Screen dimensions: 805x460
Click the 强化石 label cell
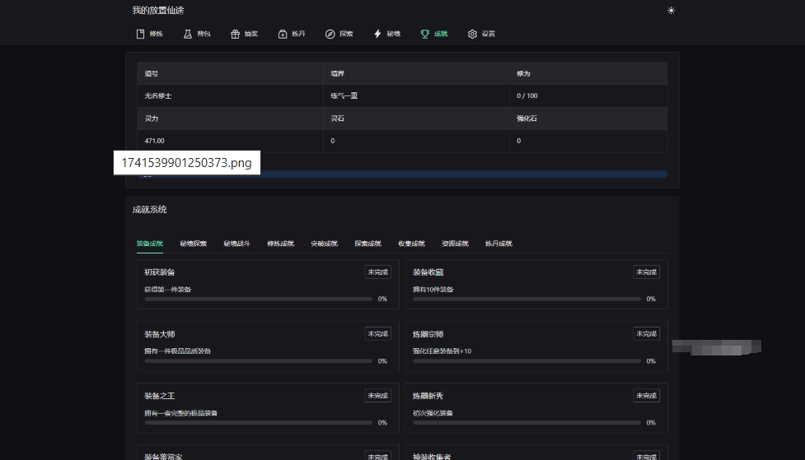pos(588,118)
